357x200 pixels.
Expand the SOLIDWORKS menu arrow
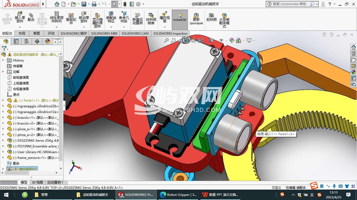point(43,4)
